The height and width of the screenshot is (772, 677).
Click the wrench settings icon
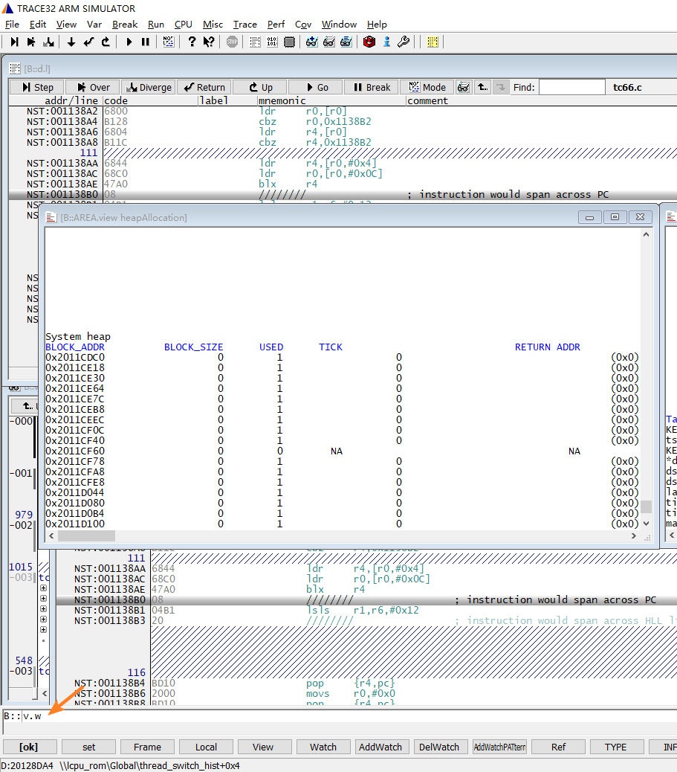tap(404, 42)
